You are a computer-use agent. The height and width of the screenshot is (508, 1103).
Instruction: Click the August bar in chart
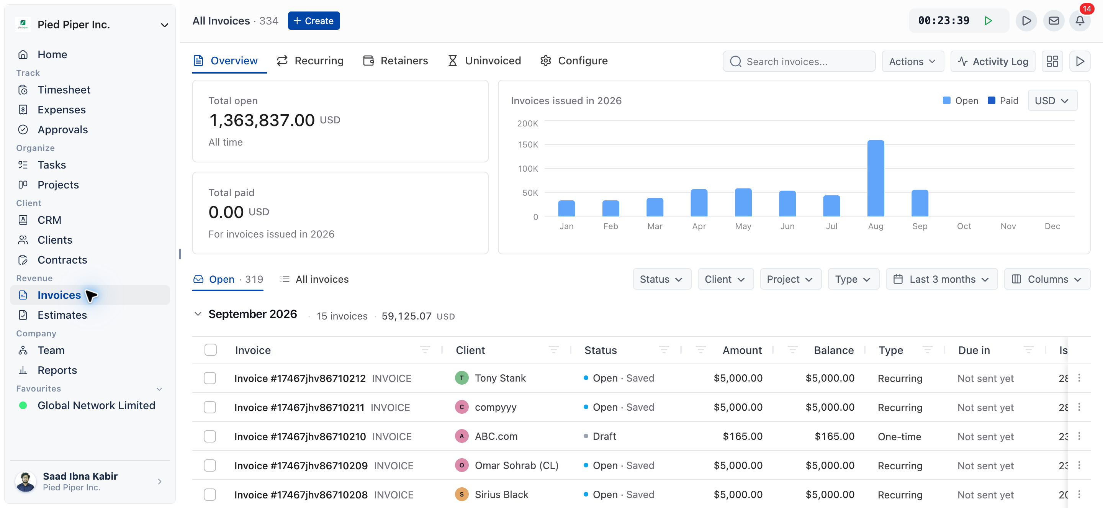pyautogui.click(x=875, y=178)
